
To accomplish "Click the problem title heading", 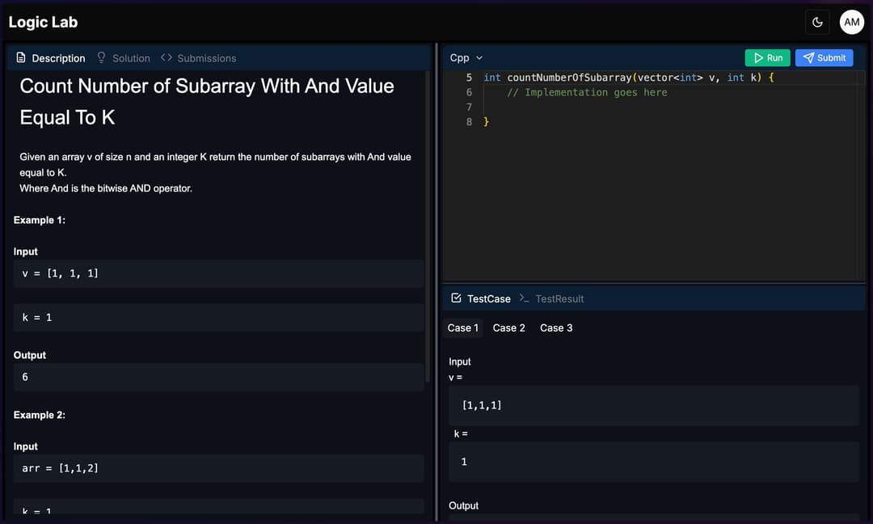I will [207, 101].
